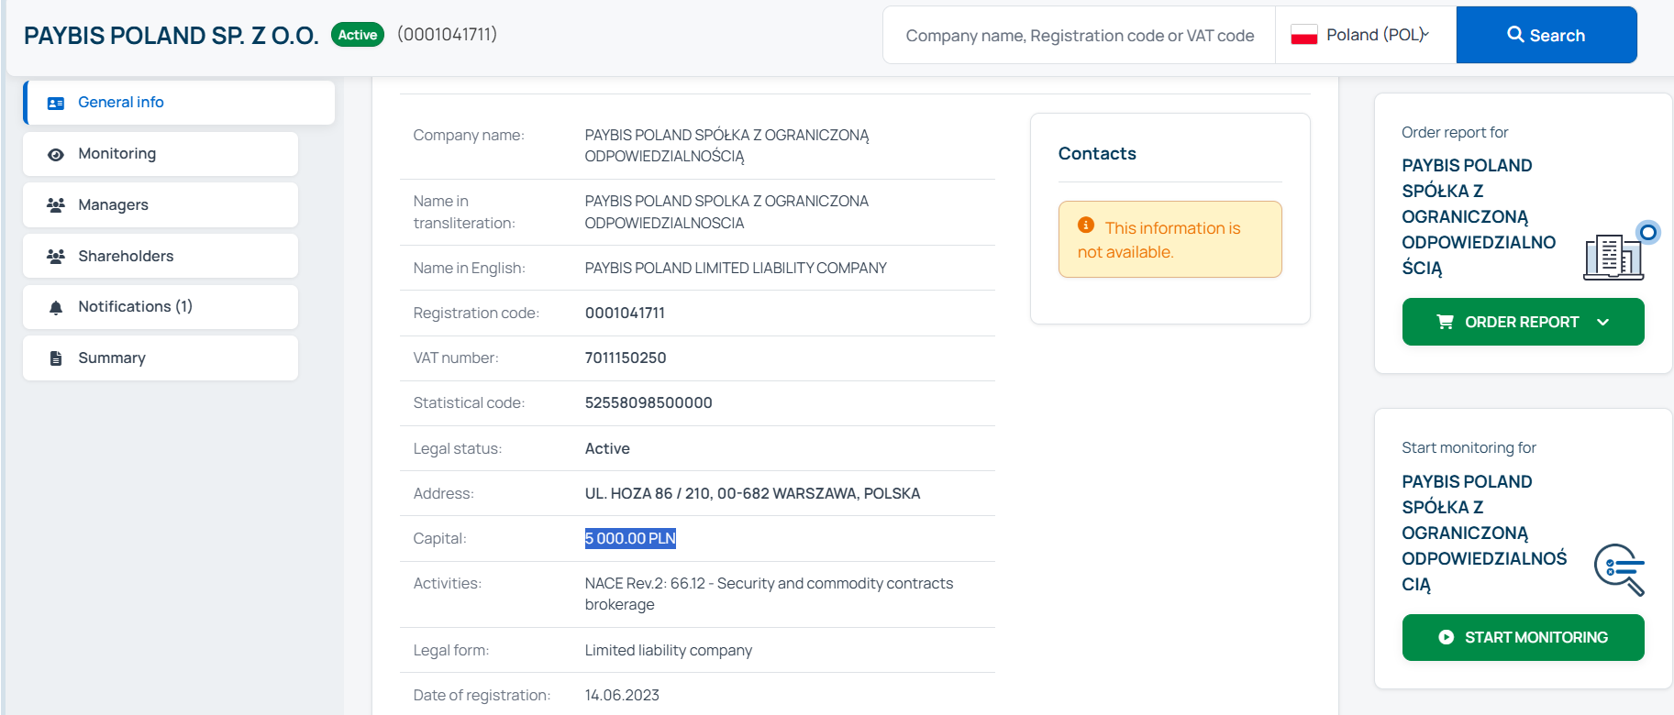Focus the company name search field
The width and height of the screenshot is (1674, 715).
pyautogui.click(x=1080, y=36)
